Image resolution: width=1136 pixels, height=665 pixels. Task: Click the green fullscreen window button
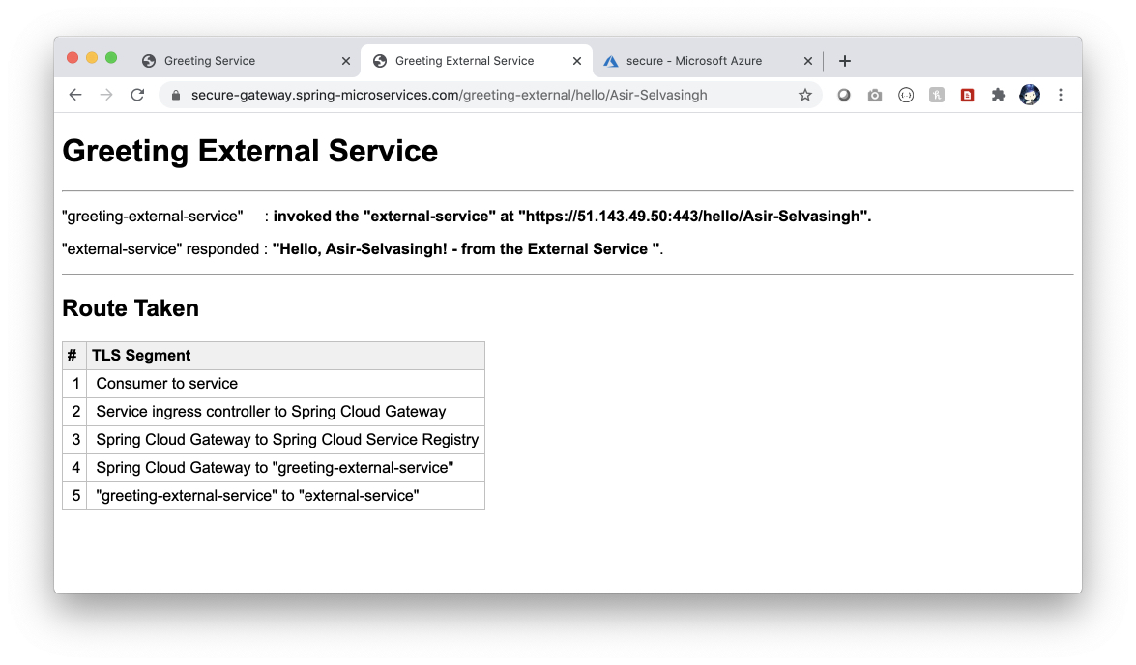111,58
